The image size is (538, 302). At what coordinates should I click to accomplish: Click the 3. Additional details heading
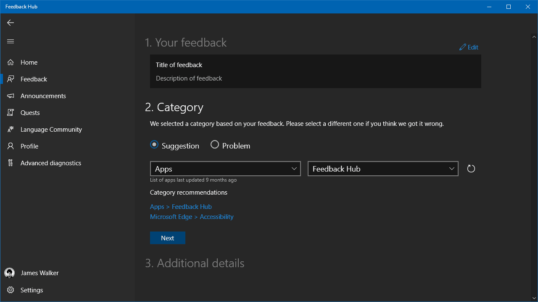click(195, 263)
